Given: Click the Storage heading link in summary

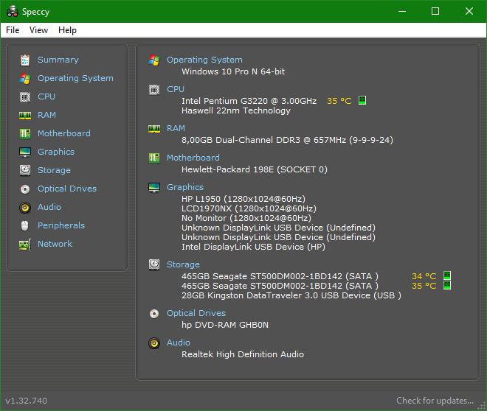Looking at the screenshot, I should pos(183,264).
